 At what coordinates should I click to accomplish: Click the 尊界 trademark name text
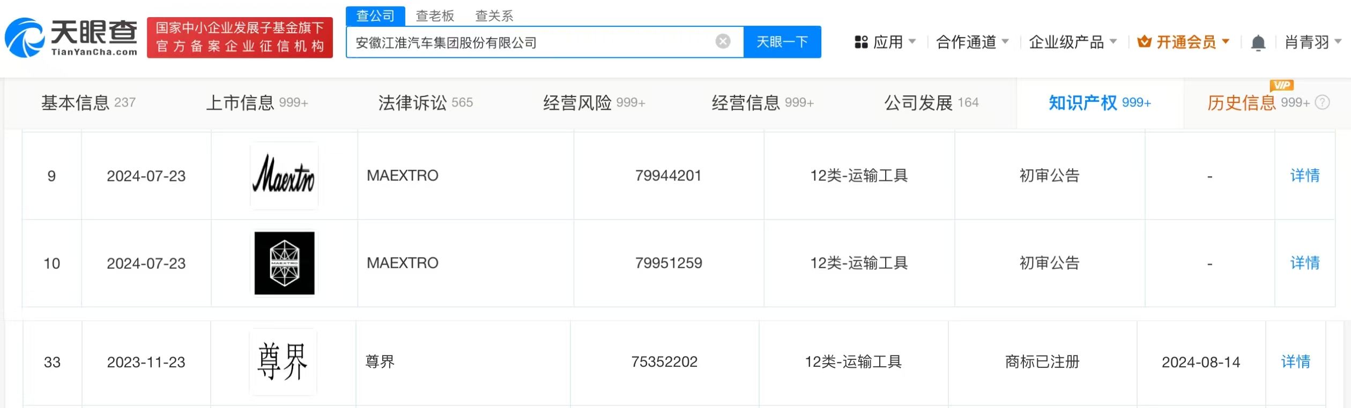(380, 362)
